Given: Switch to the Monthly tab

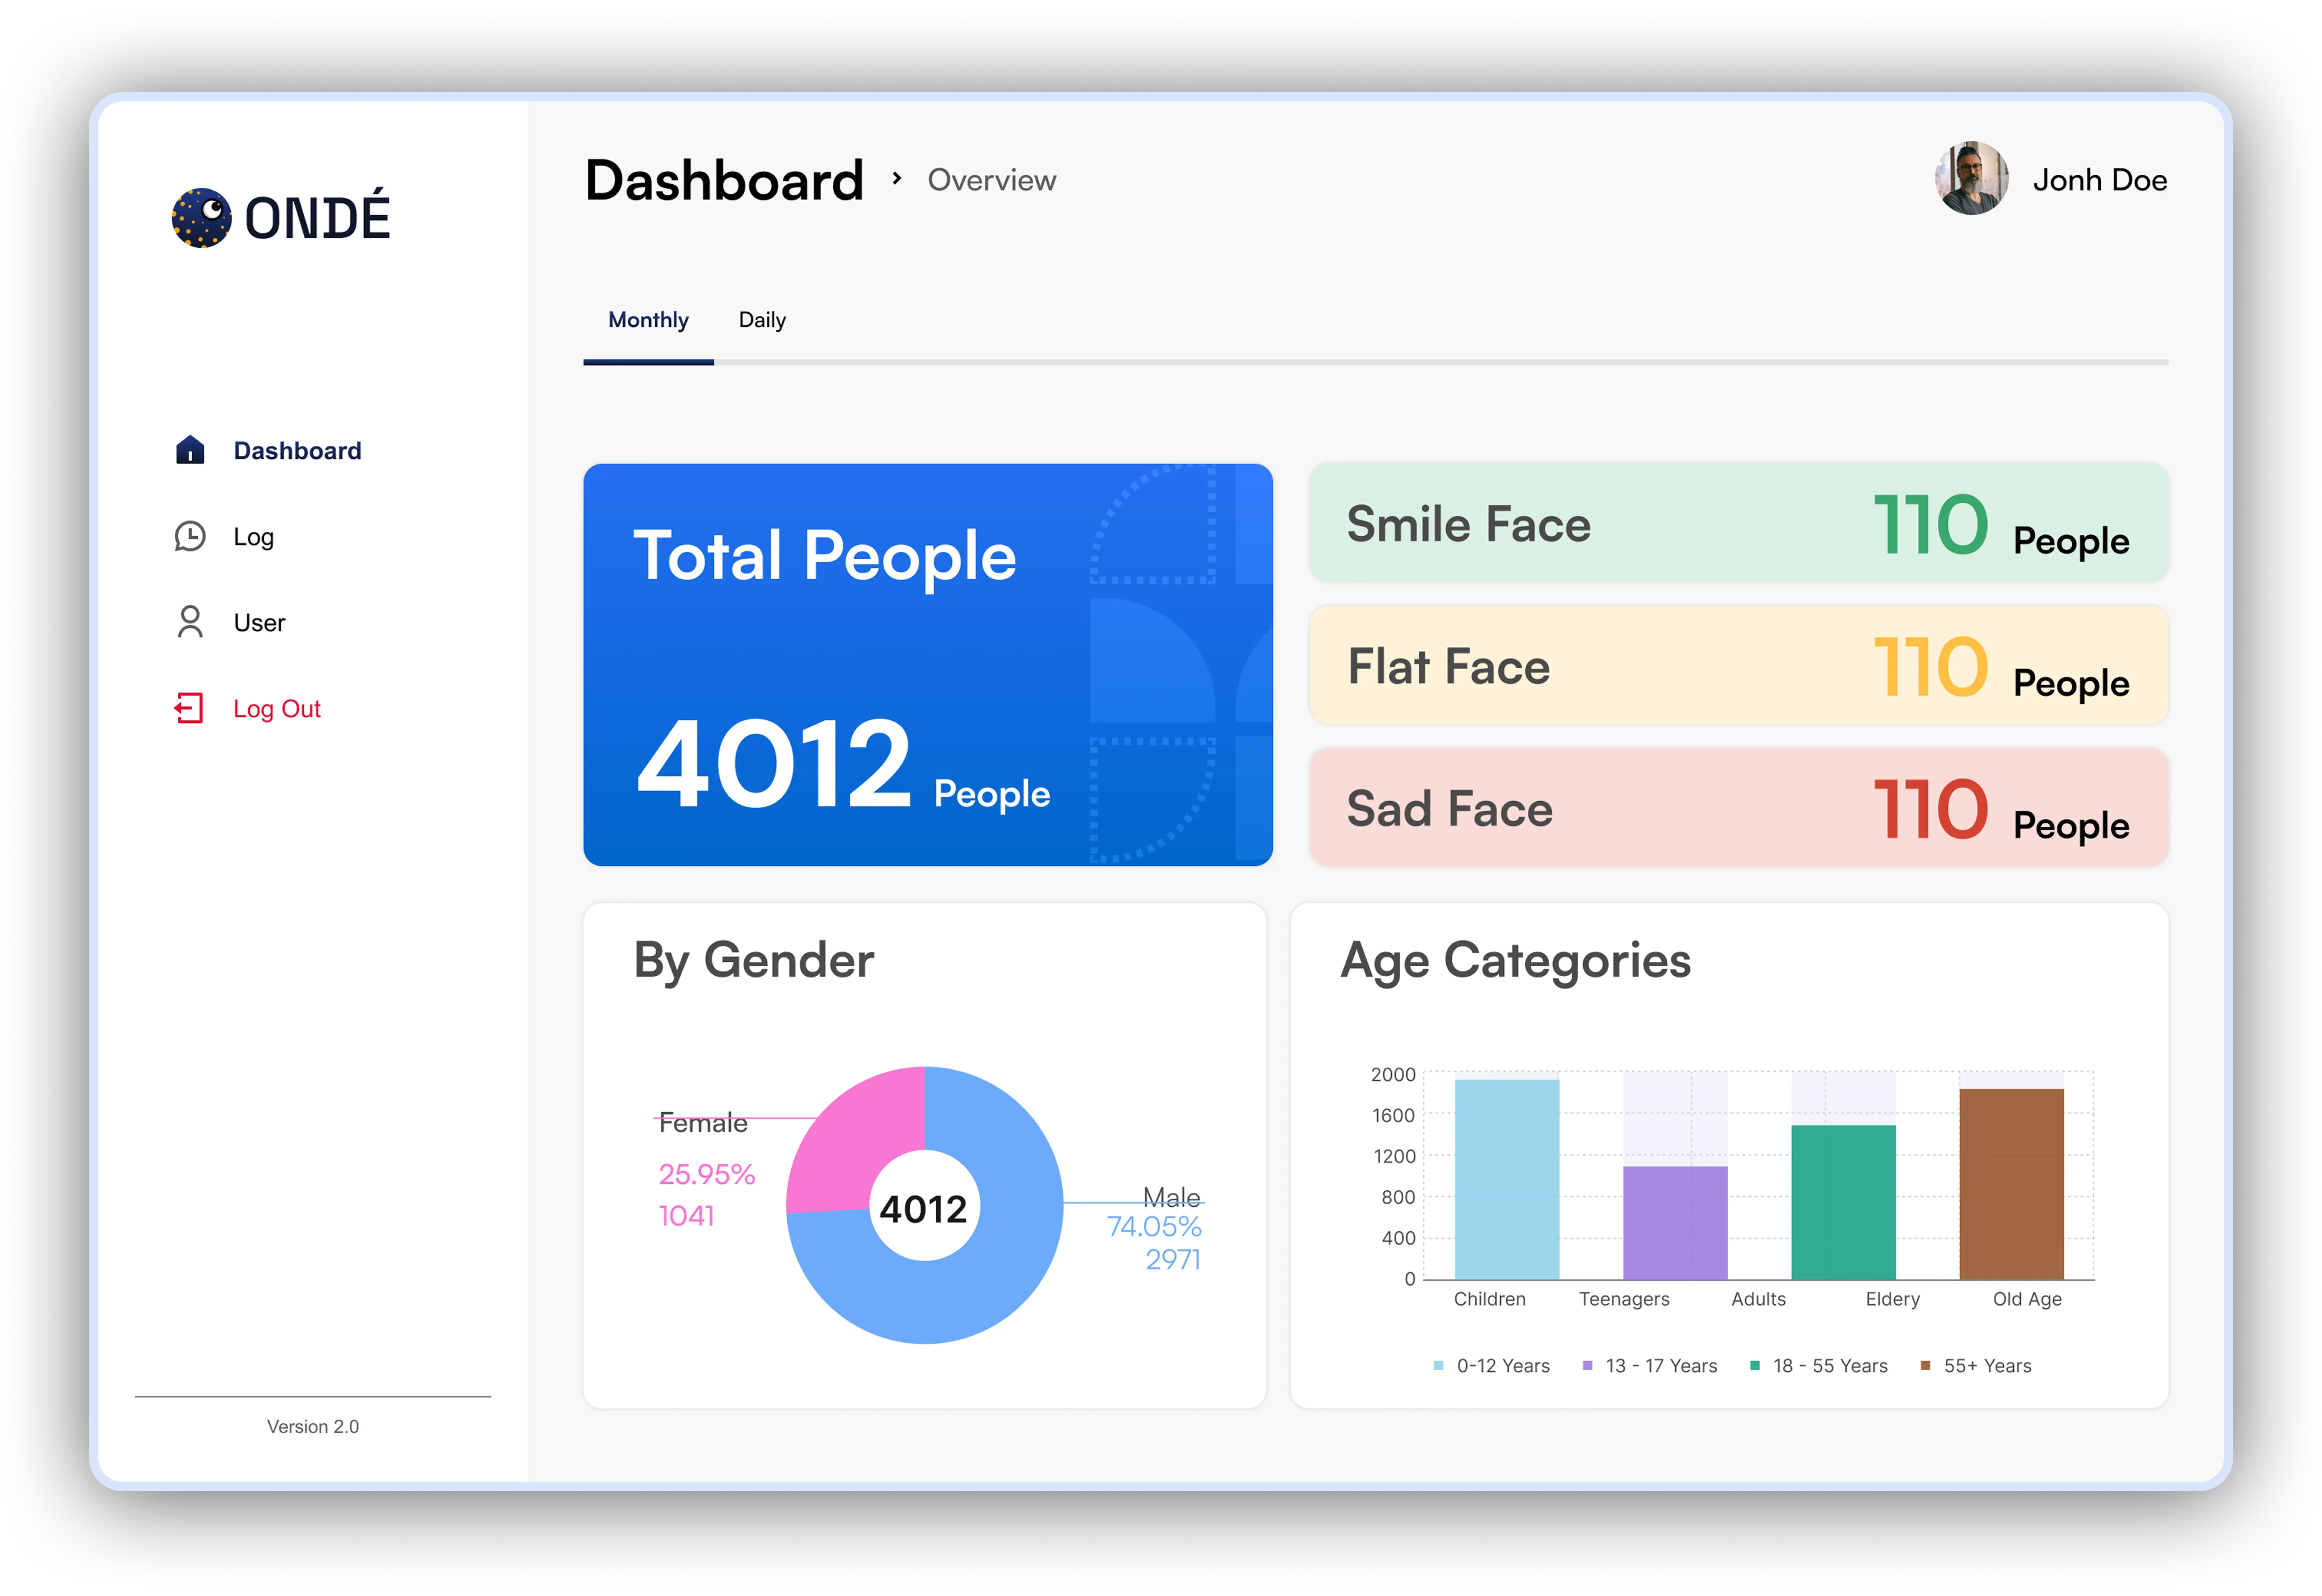Looking at the screenshot, I should (x=648, y=320).
